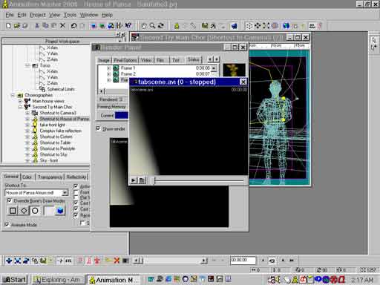The width and height of the screenshot is (380, 285).
Task: Collapse the Second Try Main Chor node
Action: click(20, 107)
